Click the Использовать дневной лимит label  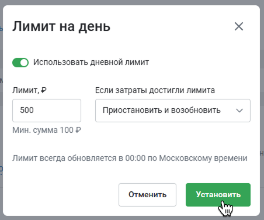click(91, 63)
